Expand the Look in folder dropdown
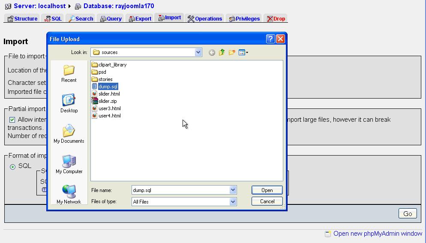 point(198,52)
